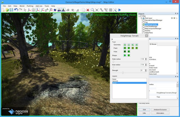The image size is (180, 117).
Task: Create a new map with the New icon
Action: pyautogui.click(x=3, y=10)
